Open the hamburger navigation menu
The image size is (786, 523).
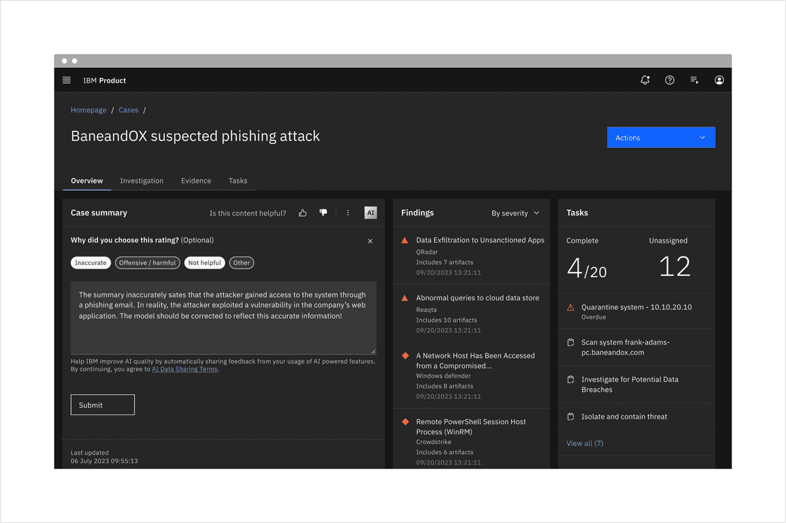(x=67, y=80)
